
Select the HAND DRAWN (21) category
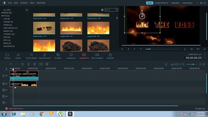tap(10, 28)
